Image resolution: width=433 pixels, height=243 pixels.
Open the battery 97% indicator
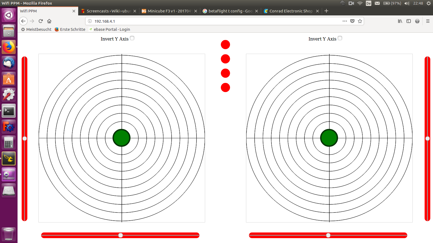[x=392, y=3]
